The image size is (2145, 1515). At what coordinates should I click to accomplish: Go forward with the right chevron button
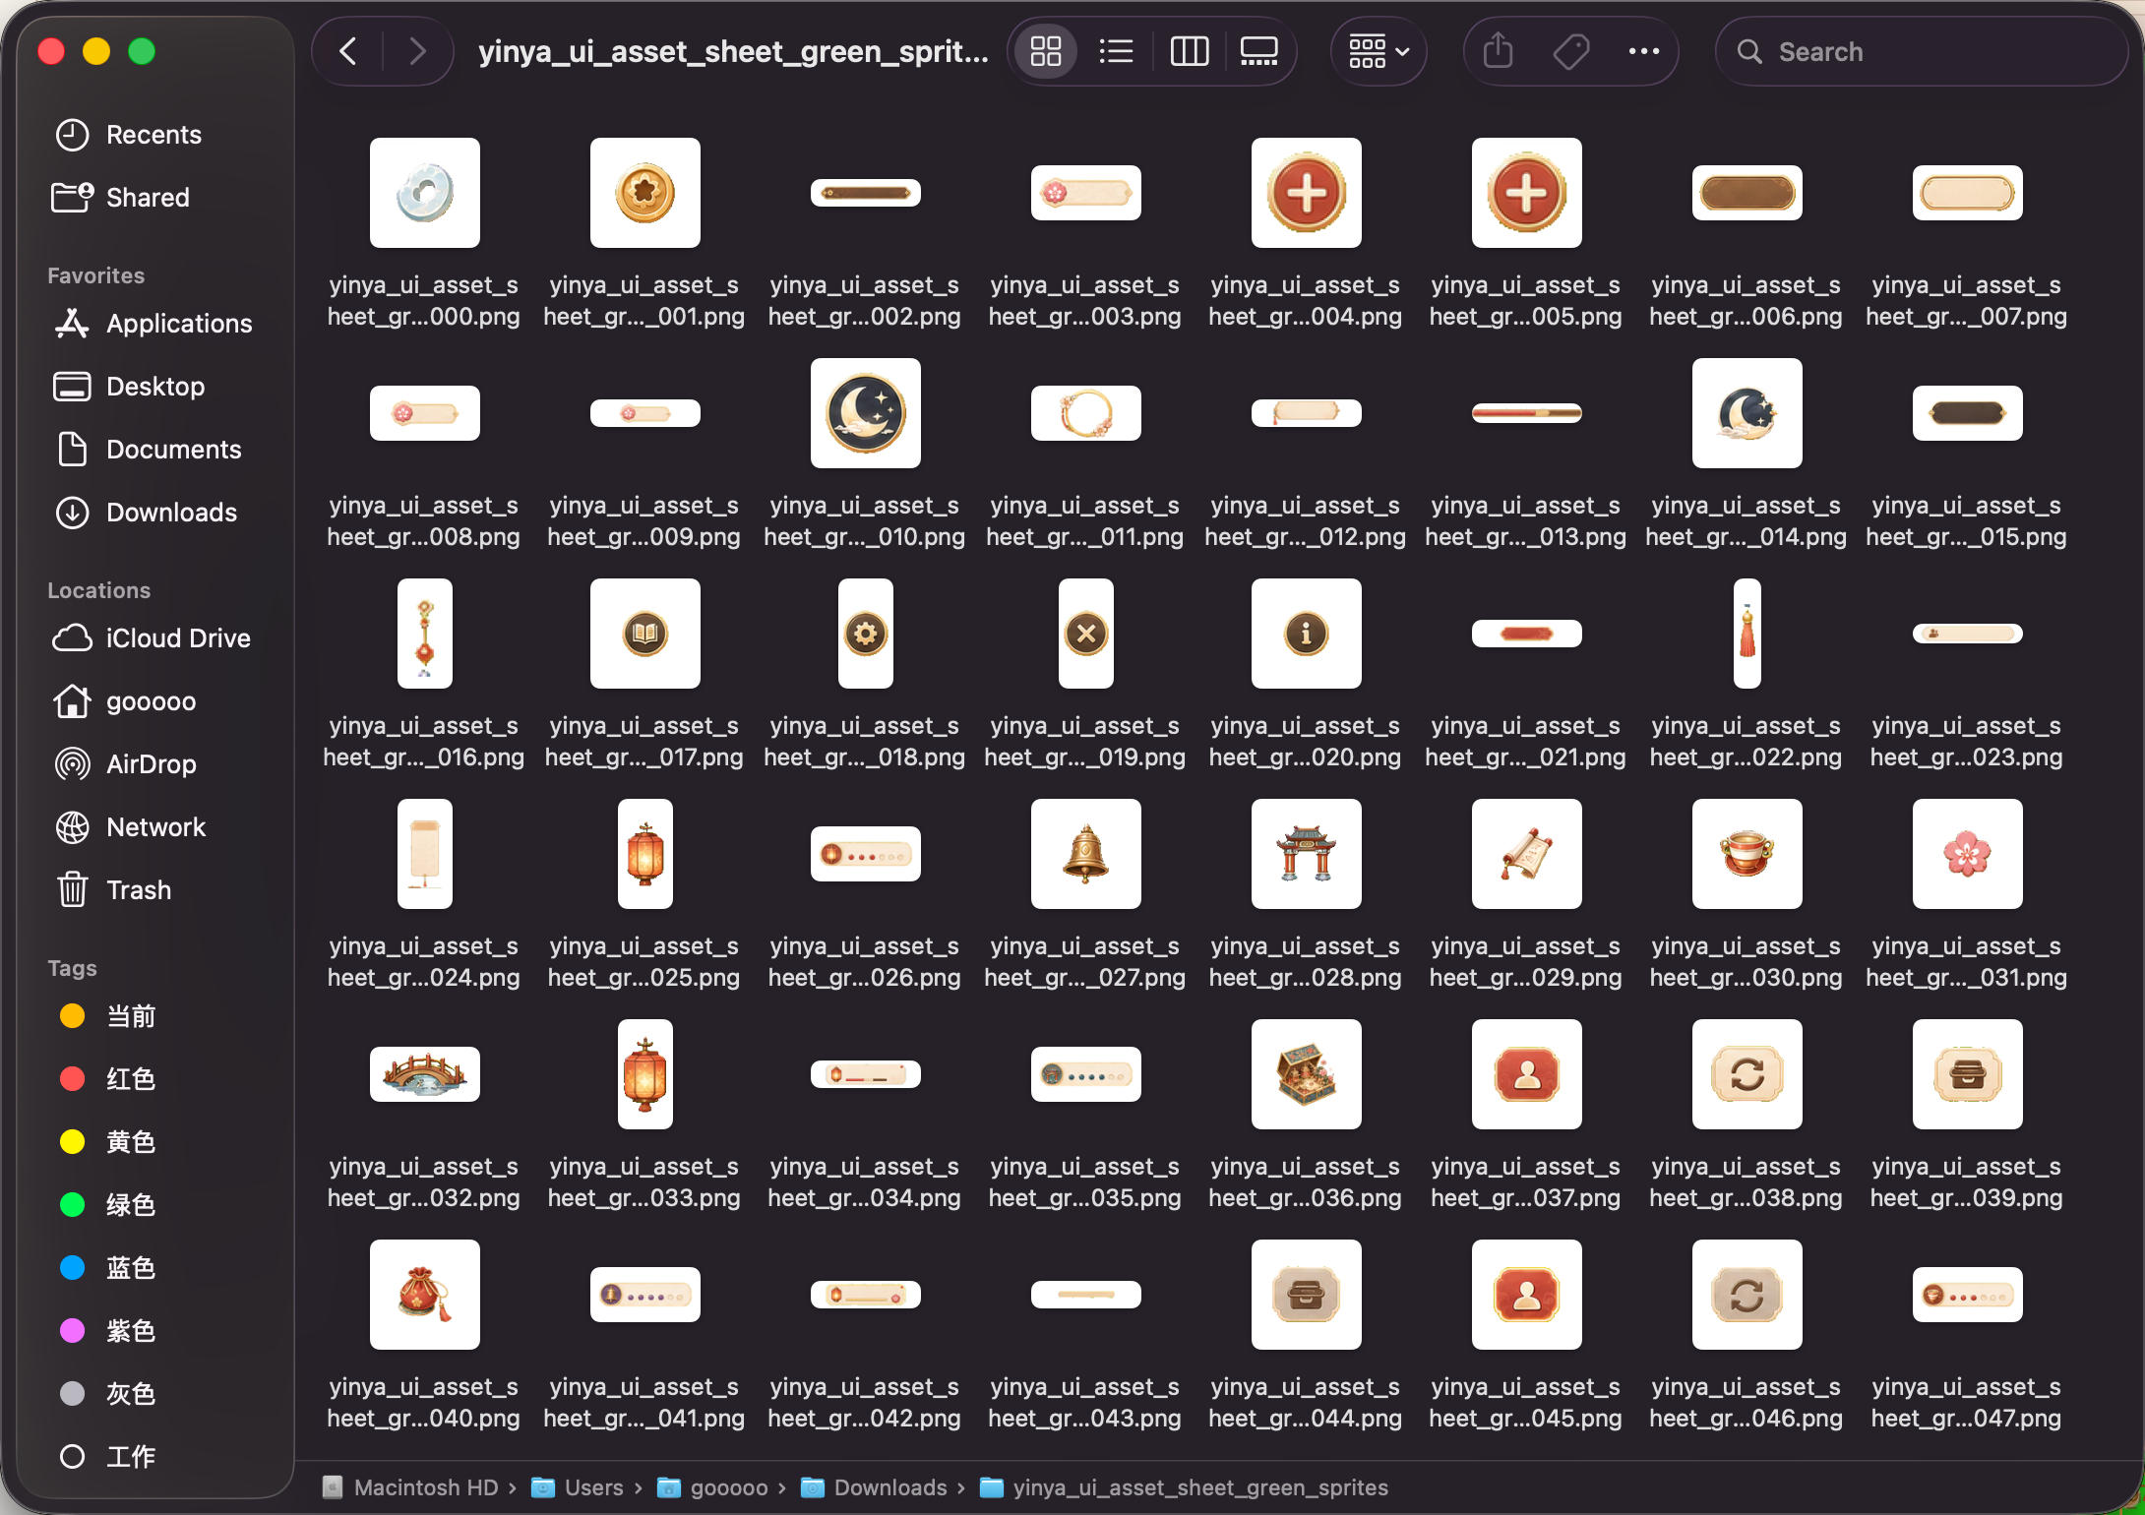(417, 51)
